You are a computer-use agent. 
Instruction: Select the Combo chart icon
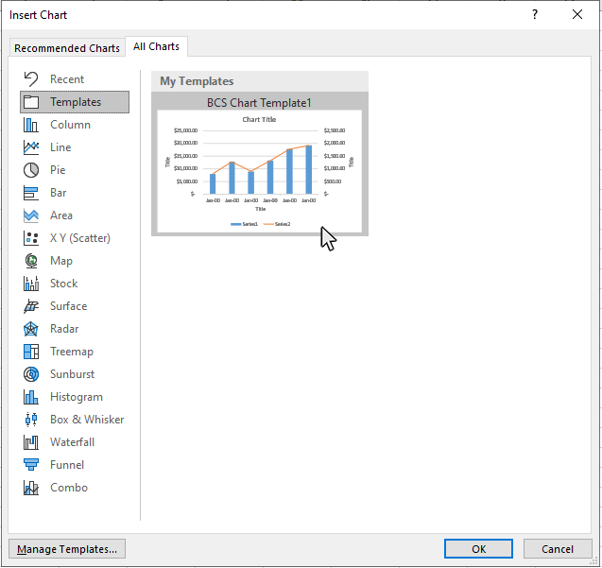pos(30,488)
